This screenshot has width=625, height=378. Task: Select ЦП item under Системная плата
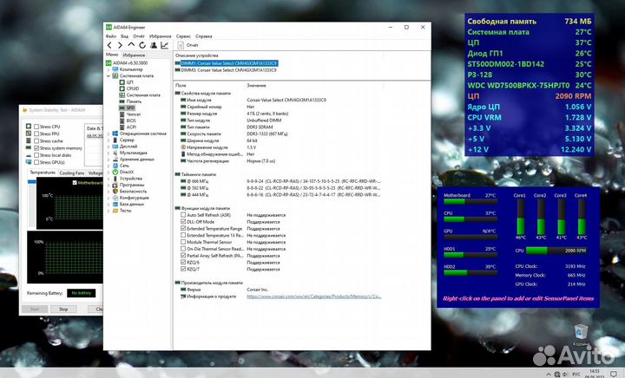pyautogui.click(x=129, y=82)
